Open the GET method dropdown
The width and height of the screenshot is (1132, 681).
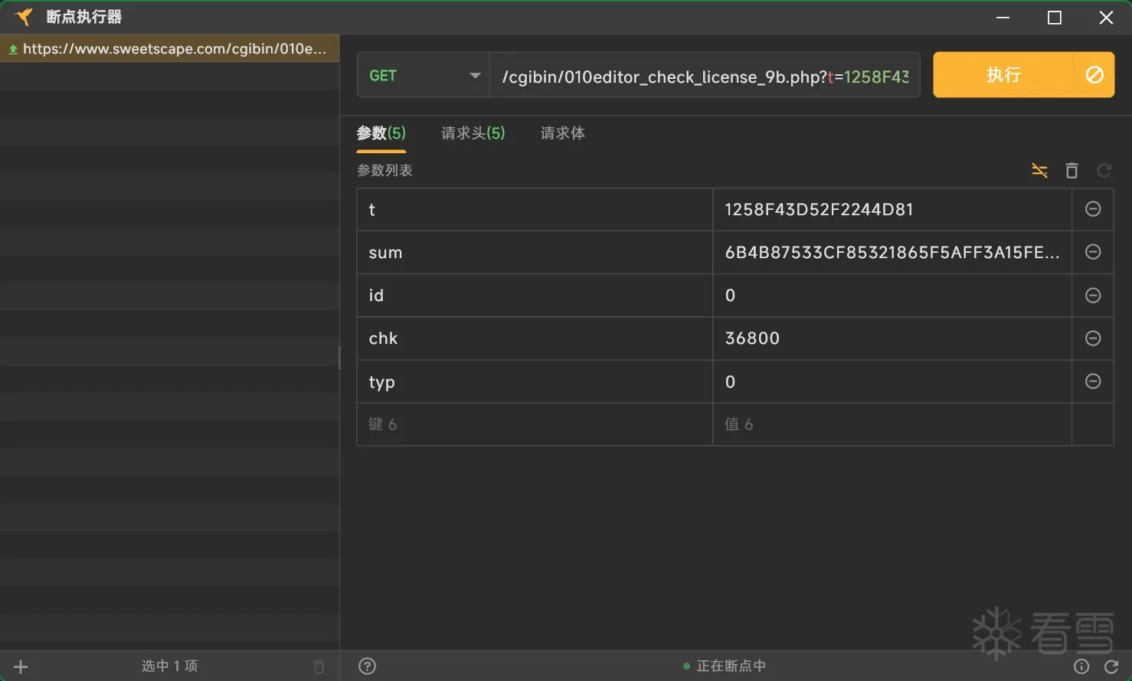pyautogui.click(x=422, y=75)
